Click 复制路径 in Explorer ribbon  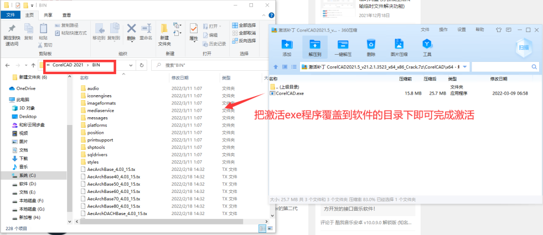click(x=67, y=25)
